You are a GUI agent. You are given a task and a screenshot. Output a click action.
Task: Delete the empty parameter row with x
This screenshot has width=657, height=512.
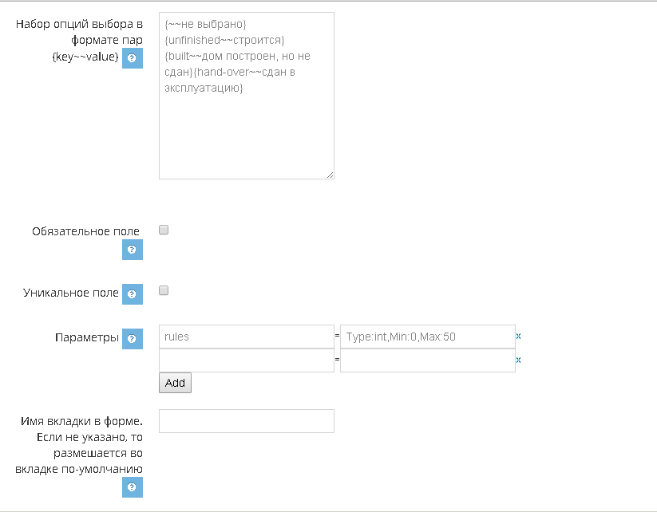[x=518, y=360]
